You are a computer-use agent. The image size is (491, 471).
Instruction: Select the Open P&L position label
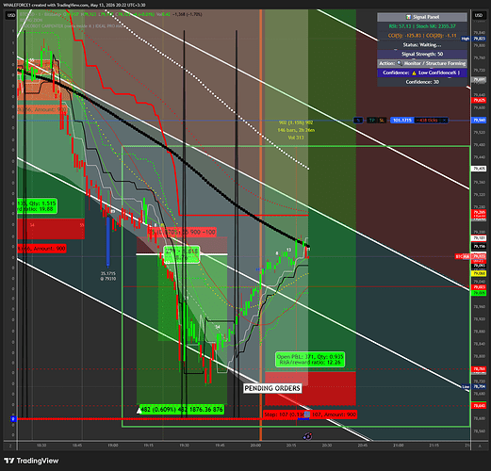310,360
